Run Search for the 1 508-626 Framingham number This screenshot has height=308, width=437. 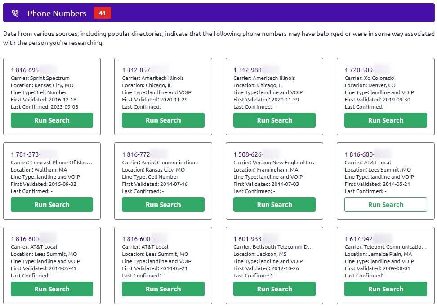coord(274,204)
